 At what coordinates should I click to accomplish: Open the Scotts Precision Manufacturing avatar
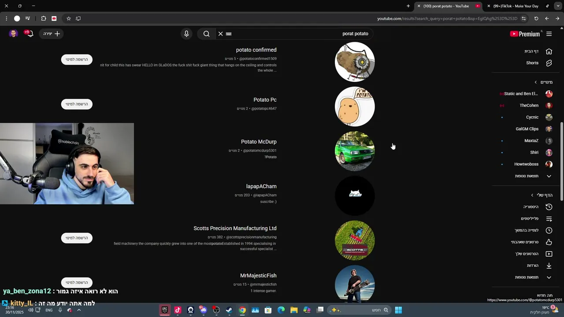[x=355, y=240]
